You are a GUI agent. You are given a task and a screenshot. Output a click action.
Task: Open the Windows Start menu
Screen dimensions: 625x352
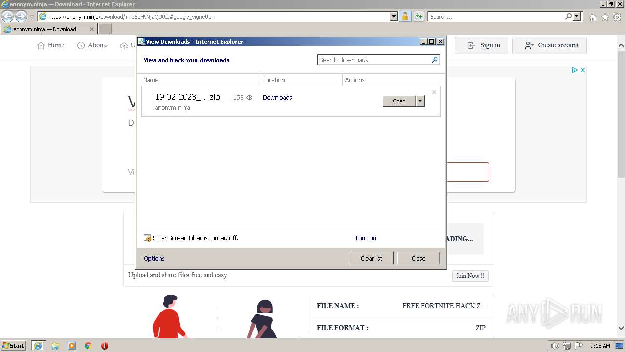point(14,346)
